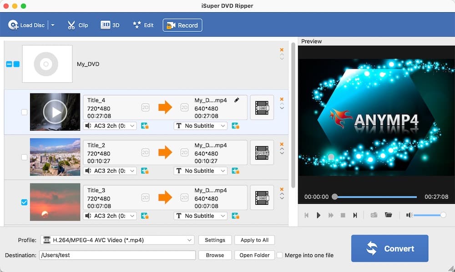
Task: Open the snapshot folder icon
Action: tap(388, 215)
